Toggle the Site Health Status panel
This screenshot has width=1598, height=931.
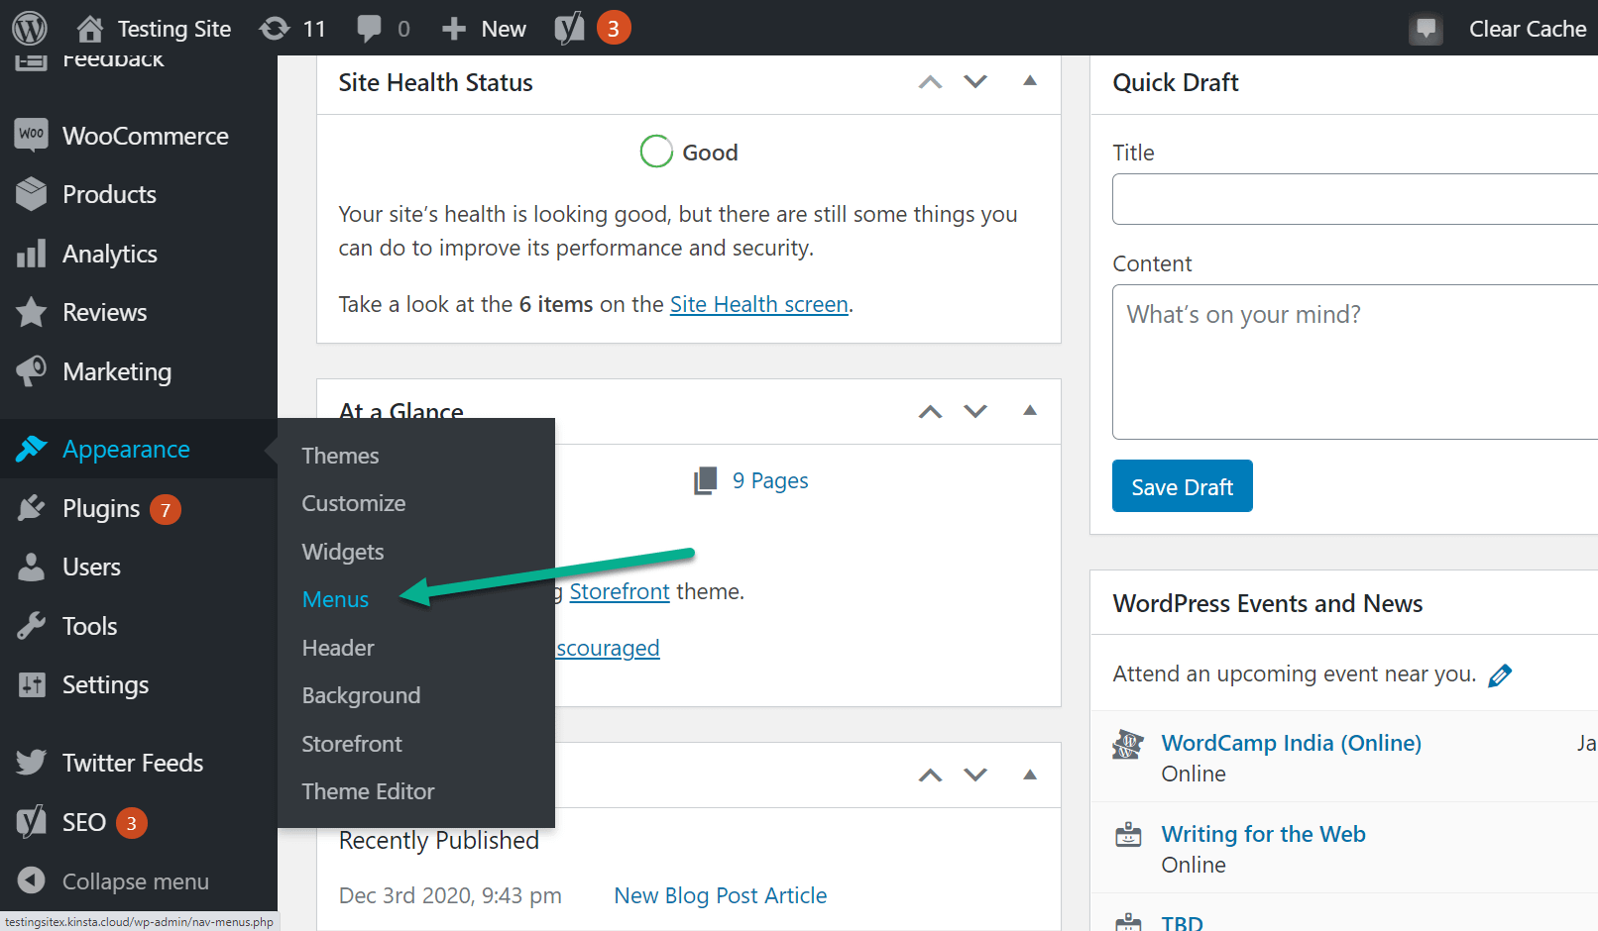1030,81
